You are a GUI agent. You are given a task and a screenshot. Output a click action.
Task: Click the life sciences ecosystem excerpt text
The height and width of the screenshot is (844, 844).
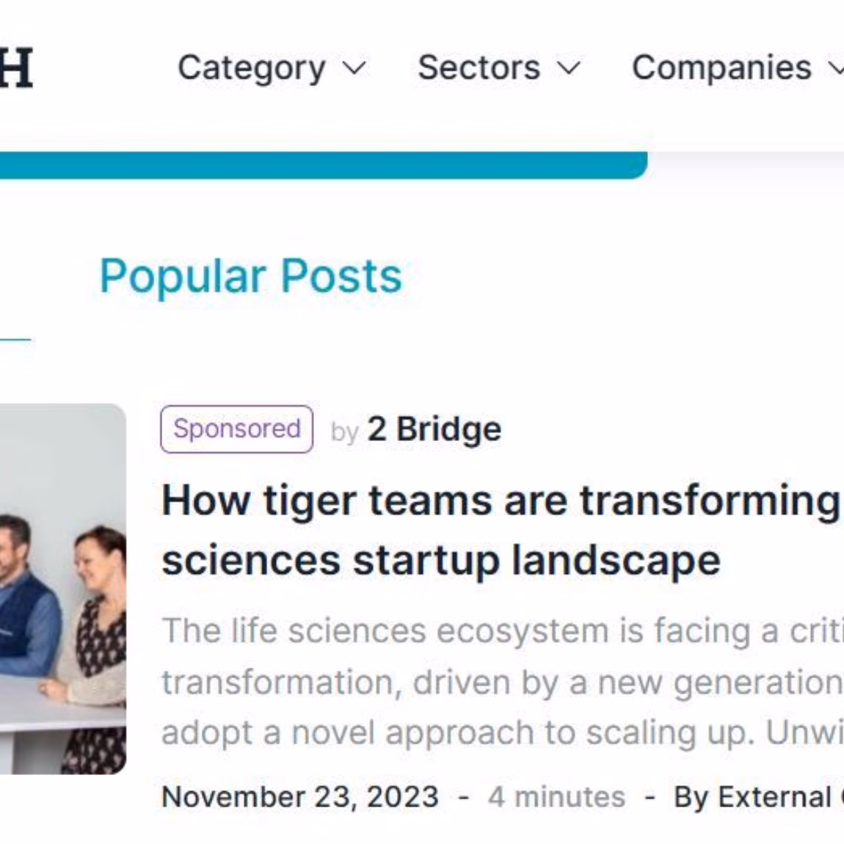503,682
